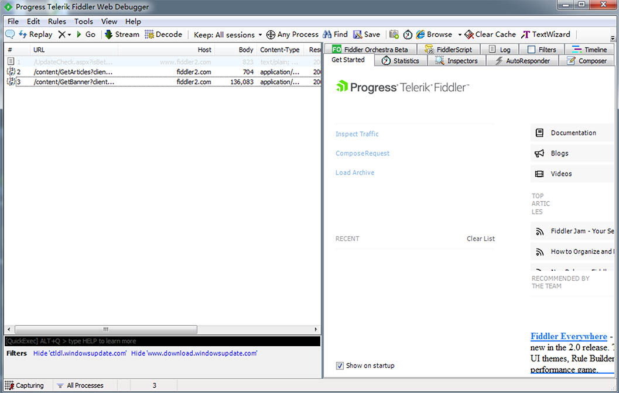Expand the Browse dropdown arrow
619x393 pixels.
tap(460, 35)
